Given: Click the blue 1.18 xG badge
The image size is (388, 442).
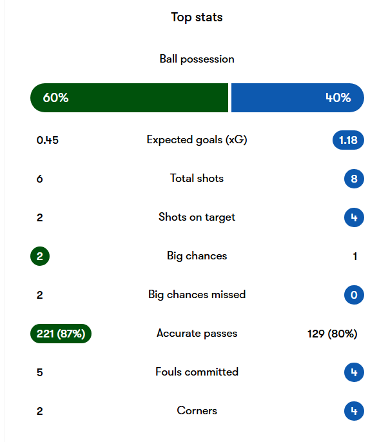Looking at the screenshot, I should (348, 140).
